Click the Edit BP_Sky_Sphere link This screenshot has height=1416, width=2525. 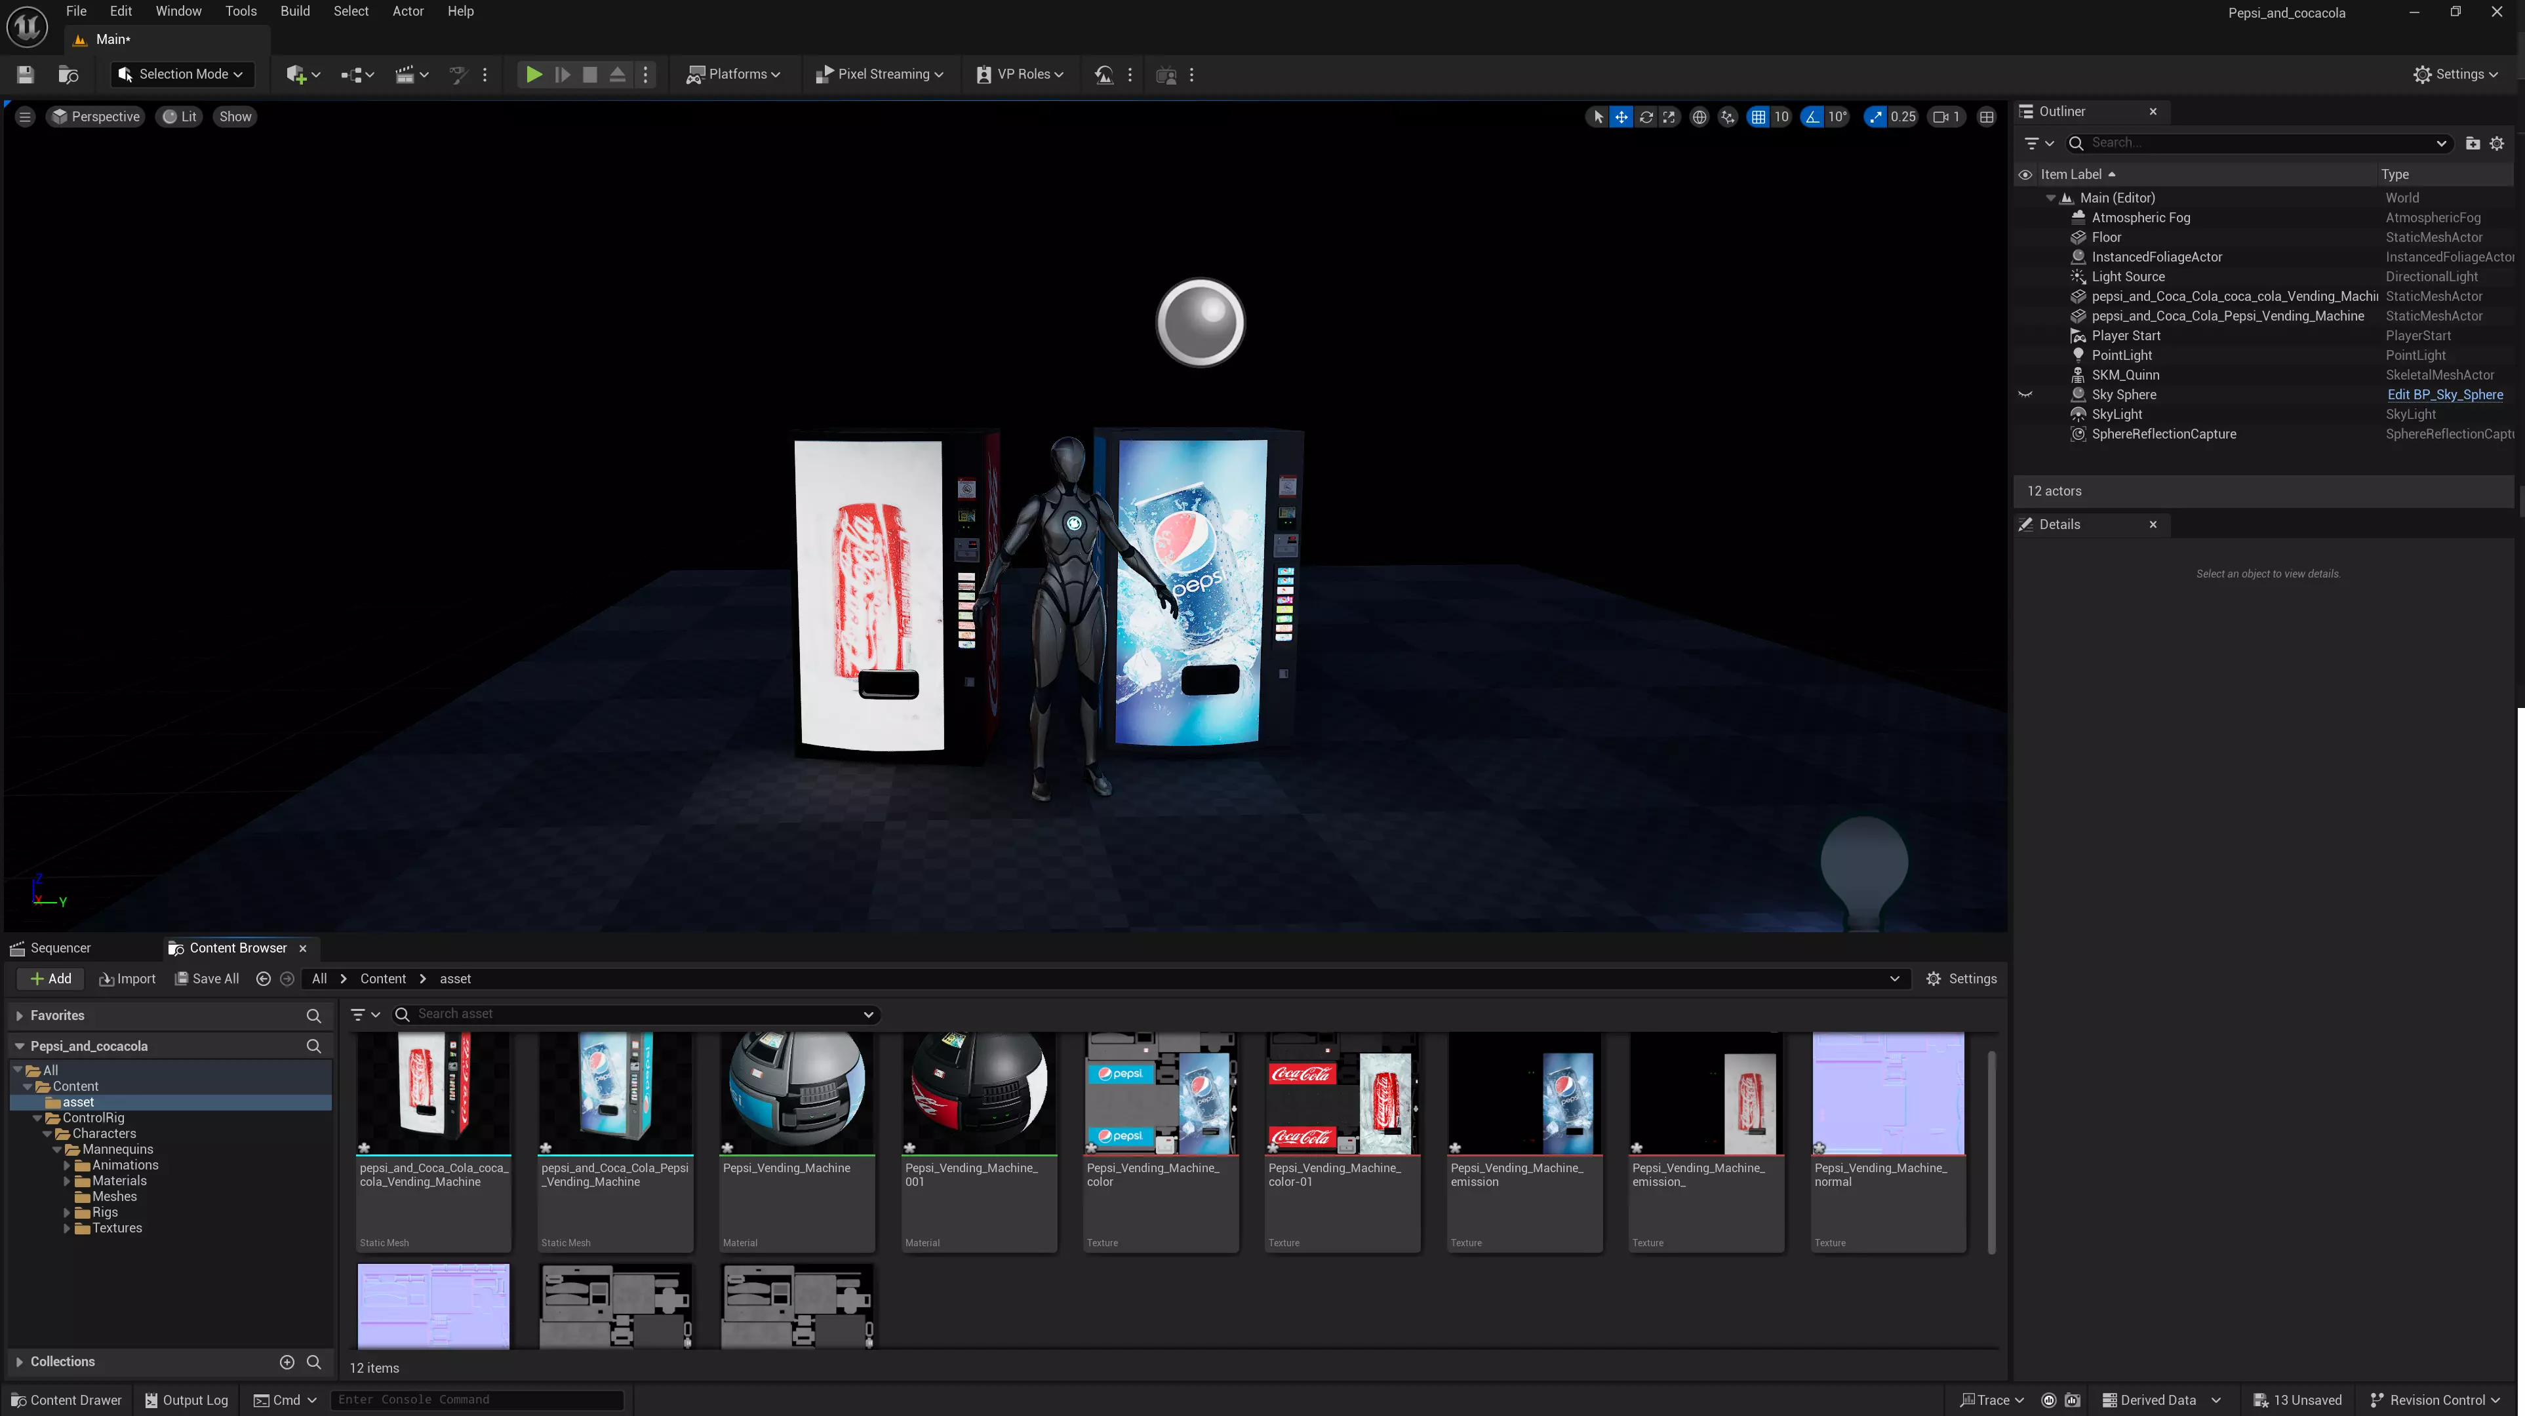coord(2444,395)
